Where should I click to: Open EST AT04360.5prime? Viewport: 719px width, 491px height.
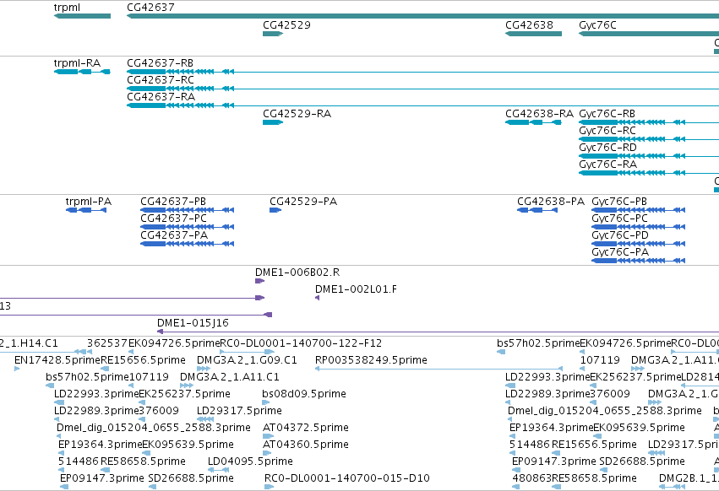click(267, 453)
